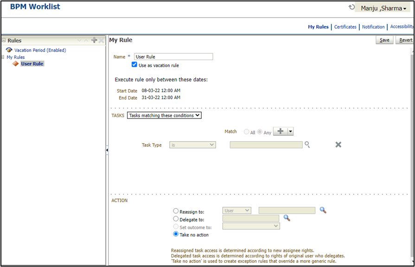Select Match All radio button
Image resolution: width=415 pixels, height=267 pixels.
pos(246,131)
